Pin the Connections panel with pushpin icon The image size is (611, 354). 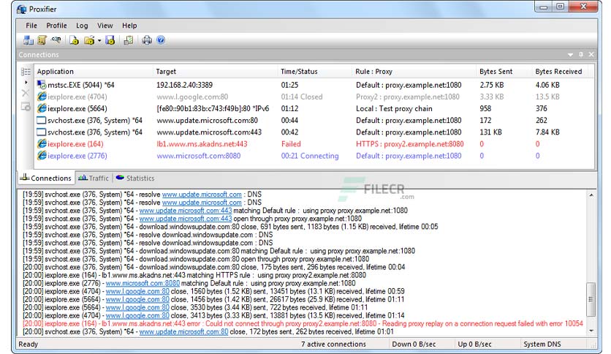coord(581,55)
